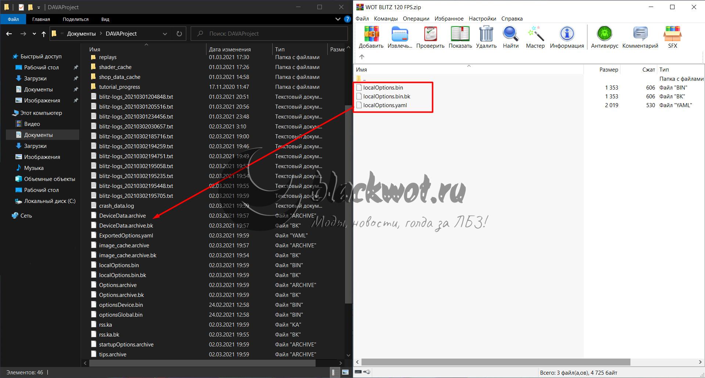Open archive Info (Информация) icon
The image size is (705, 378).
click(566, 34)
